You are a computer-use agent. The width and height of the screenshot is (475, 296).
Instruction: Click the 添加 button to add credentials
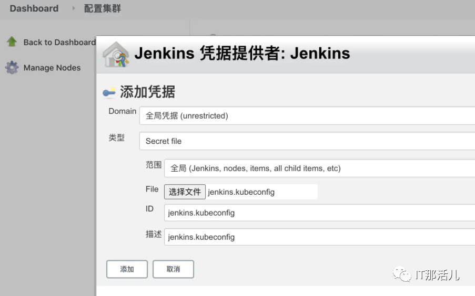click(127, 269)
